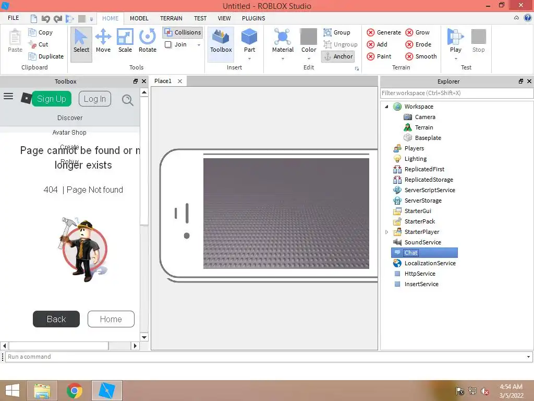This screenshot has width=534, height=401.
Task: Switch to the VIEW ribbon tab
Action: pos(224,18)
